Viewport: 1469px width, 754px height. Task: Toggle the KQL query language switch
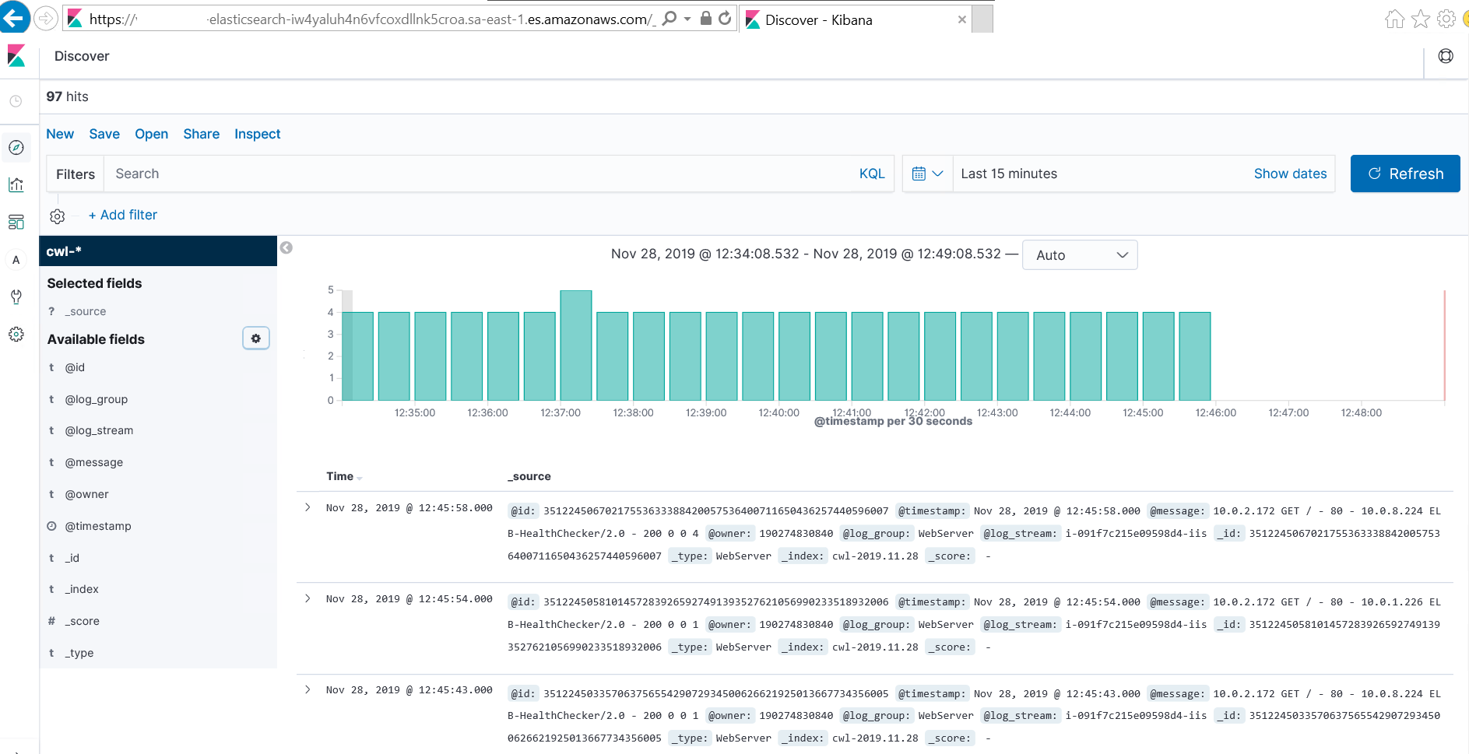point(871,174)
